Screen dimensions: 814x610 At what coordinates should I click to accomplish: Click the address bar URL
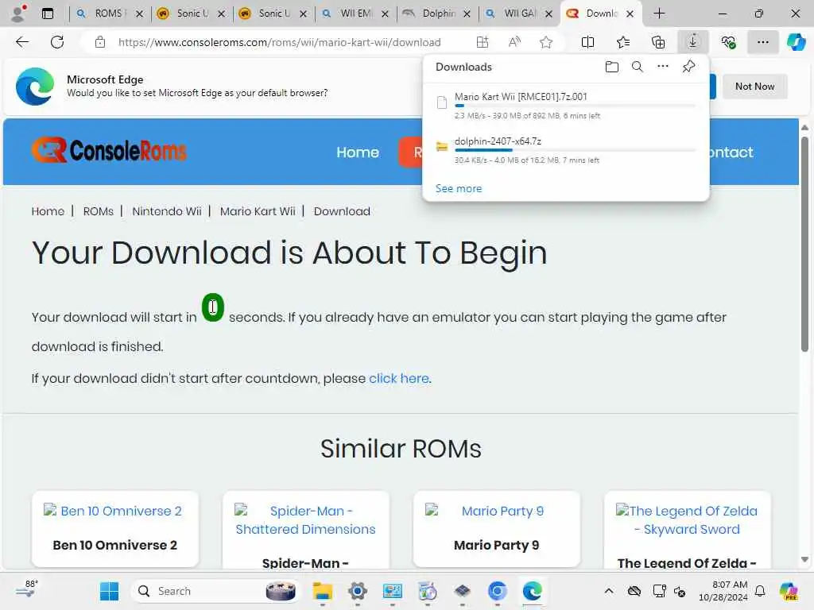[279, 42]
